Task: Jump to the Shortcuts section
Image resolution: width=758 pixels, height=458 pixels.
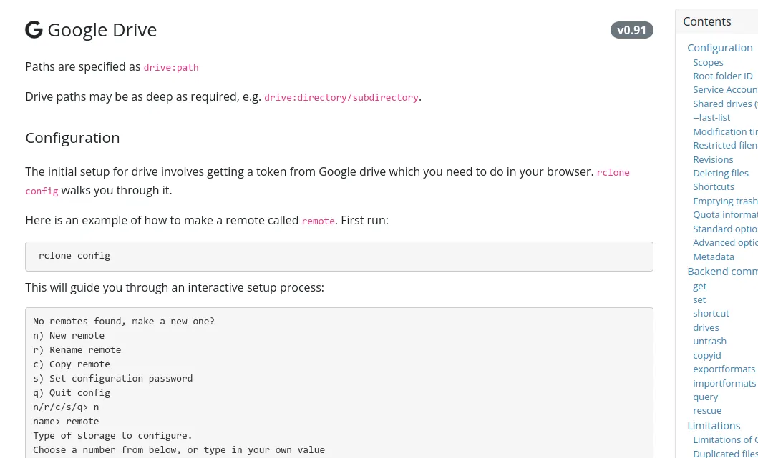Action: tap(713, 186)
